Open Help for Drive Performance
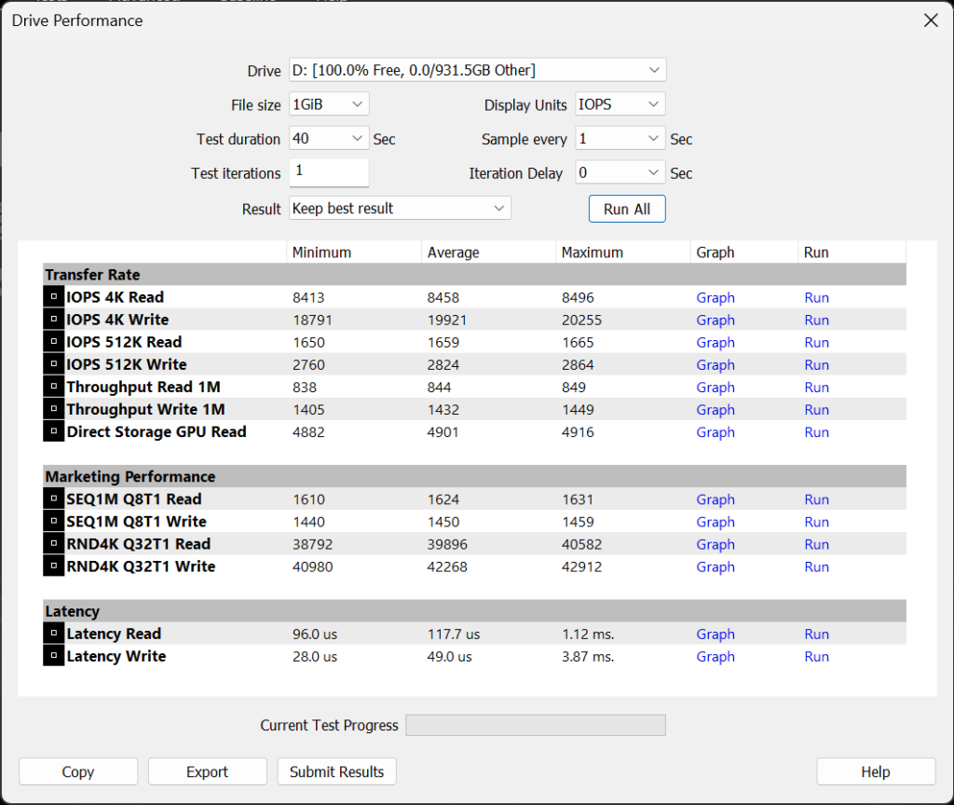The image size is (954, 805). tap(876, 771)
